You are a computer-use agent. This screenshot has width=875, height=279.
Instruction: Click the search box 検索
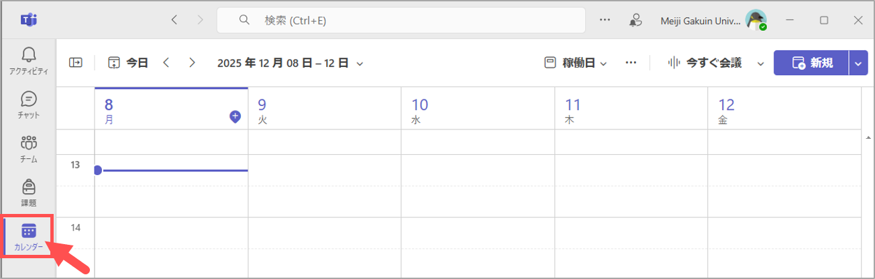click(401, 20)
